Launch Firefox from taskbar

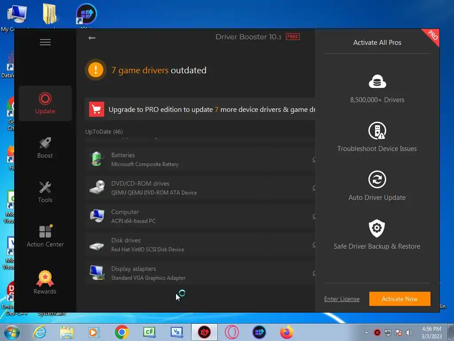[x=287, y=332]
